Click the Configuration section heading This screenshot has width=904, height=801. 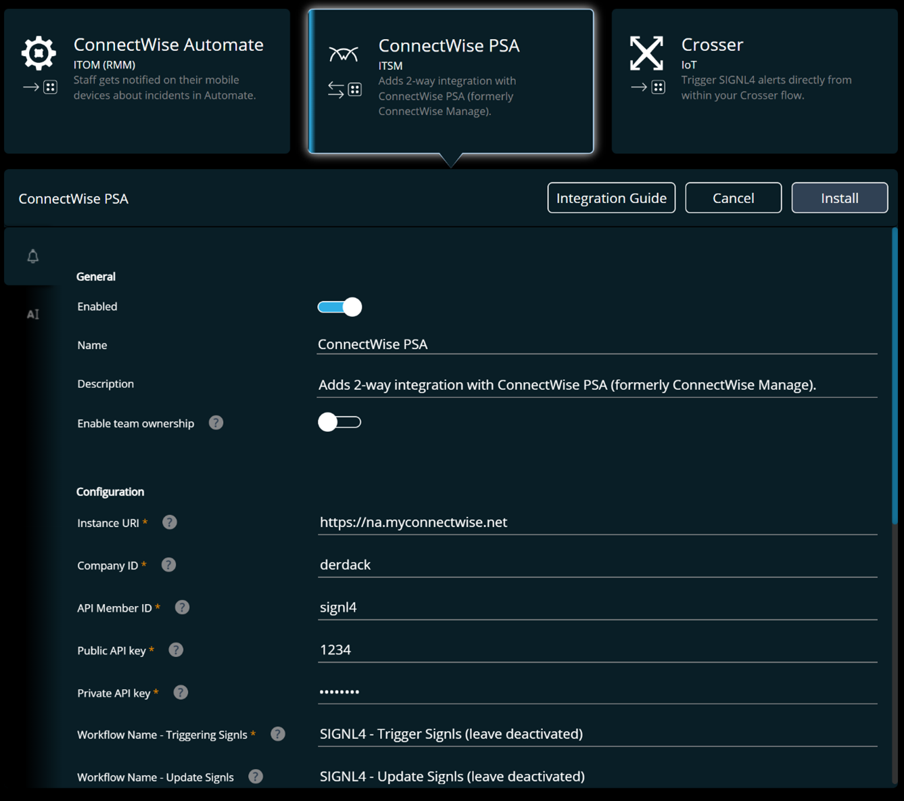(110, 492)
